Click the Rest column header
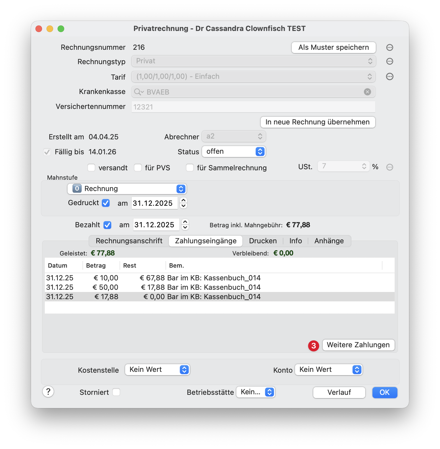 pyautogui.click(x=143, y=266)
